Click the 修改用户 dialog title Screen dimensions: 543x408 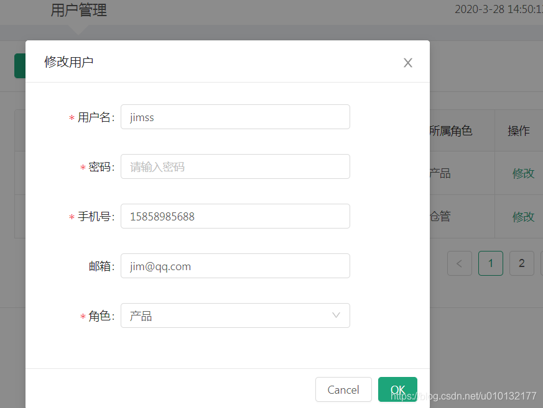(68, 62)
